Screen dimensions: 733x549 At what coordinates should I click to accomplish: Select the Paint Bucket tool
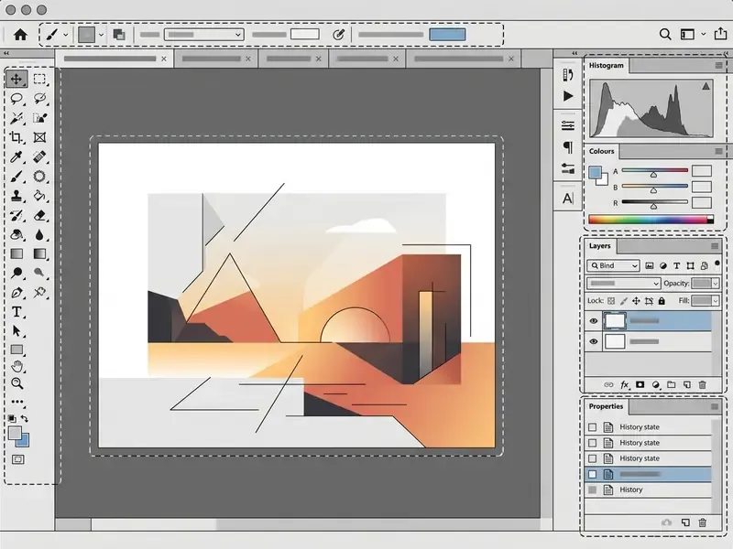39,196
